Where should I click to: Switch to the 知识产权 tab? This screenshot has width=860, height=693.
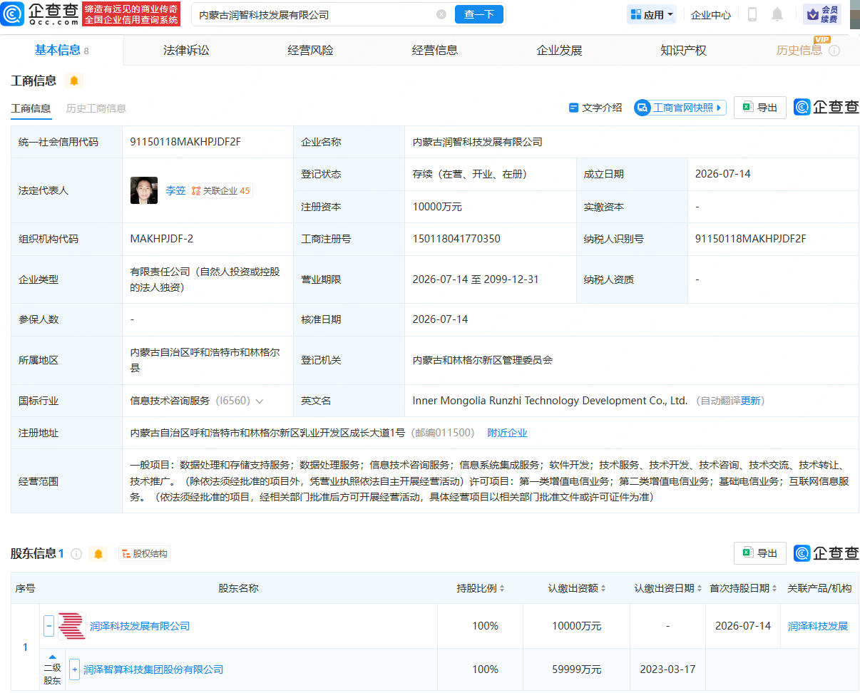tap(683, 51)
